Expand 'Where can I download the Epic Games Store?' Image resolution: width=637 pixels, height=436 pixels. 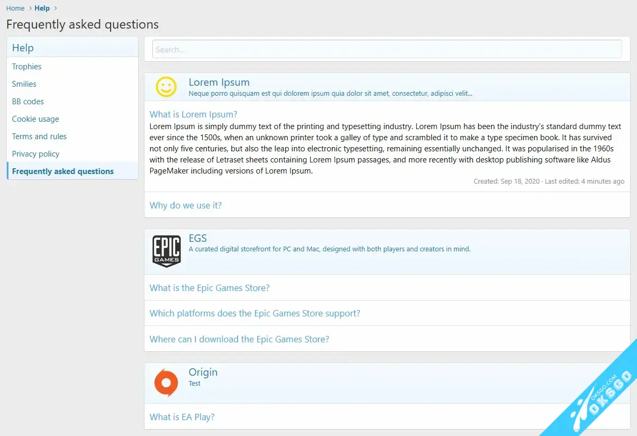click(x=239, y=339)
